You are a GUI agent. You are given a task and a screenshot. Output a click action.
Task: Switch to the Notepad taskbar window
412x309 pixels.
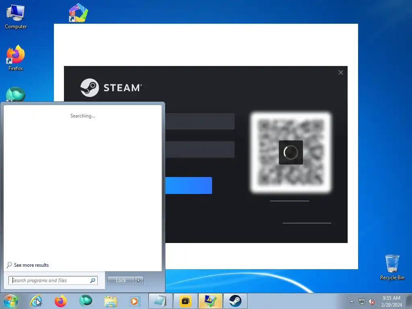click(x=160, y=301)
